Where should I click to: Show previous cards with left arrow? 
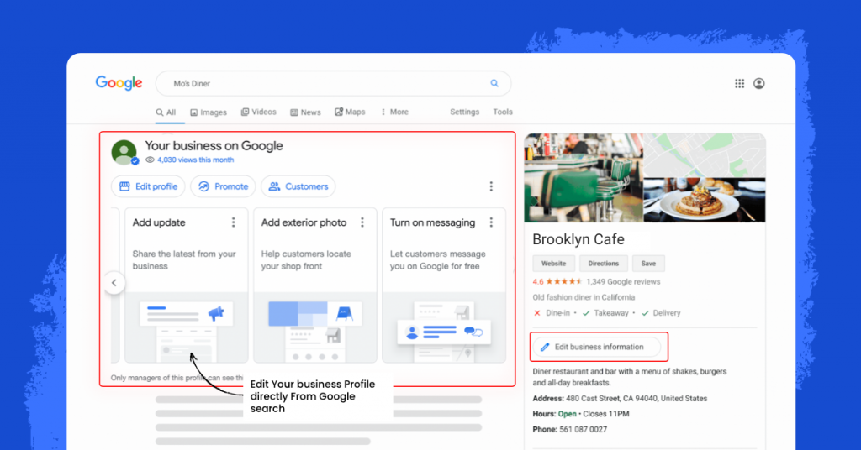click(114, 283)
